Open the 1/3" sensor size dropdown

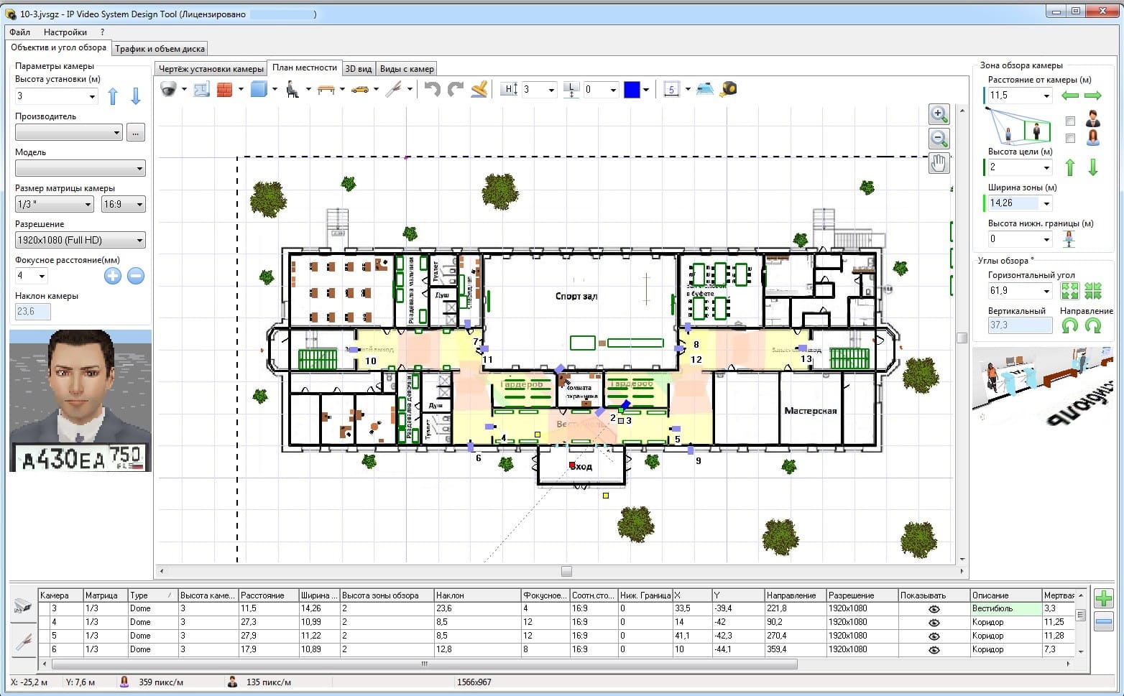(88, 205)
